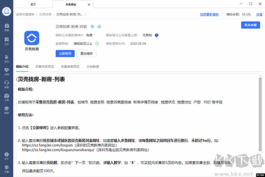Click the 使用方法: heading
Viewport: 265px width, 177px height.
tap(26, 115)
